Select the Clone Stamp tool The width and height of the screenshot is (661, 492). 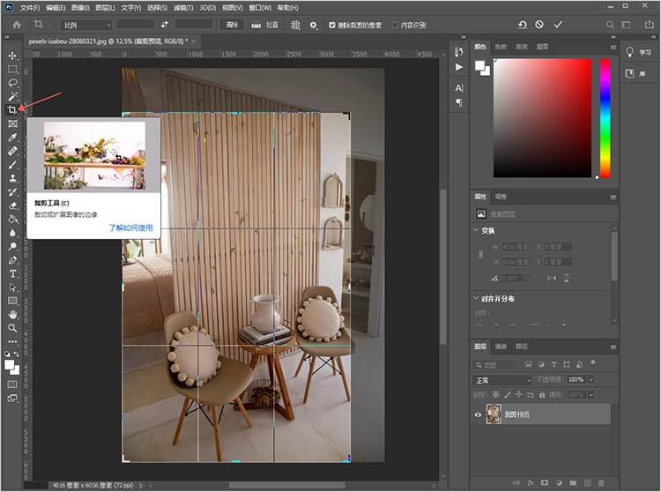[x=12, y=178]
